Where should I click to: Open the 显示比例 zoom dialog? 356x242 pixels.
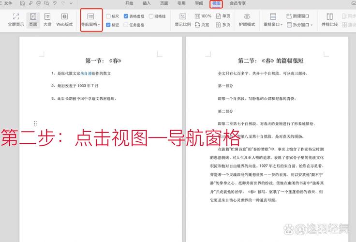tap(183, 20)
